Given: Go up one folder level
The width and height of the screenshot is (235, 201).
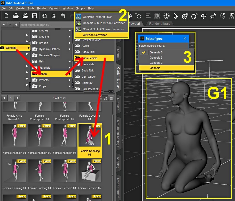Looking at the screenshot, I should [x=16, y=25].
